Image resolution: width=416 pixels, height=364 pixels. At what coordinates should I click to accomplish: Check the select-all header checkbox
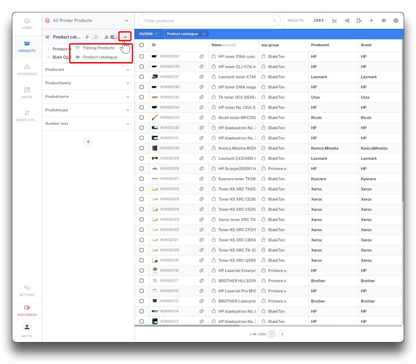click(x=142, y=45)
